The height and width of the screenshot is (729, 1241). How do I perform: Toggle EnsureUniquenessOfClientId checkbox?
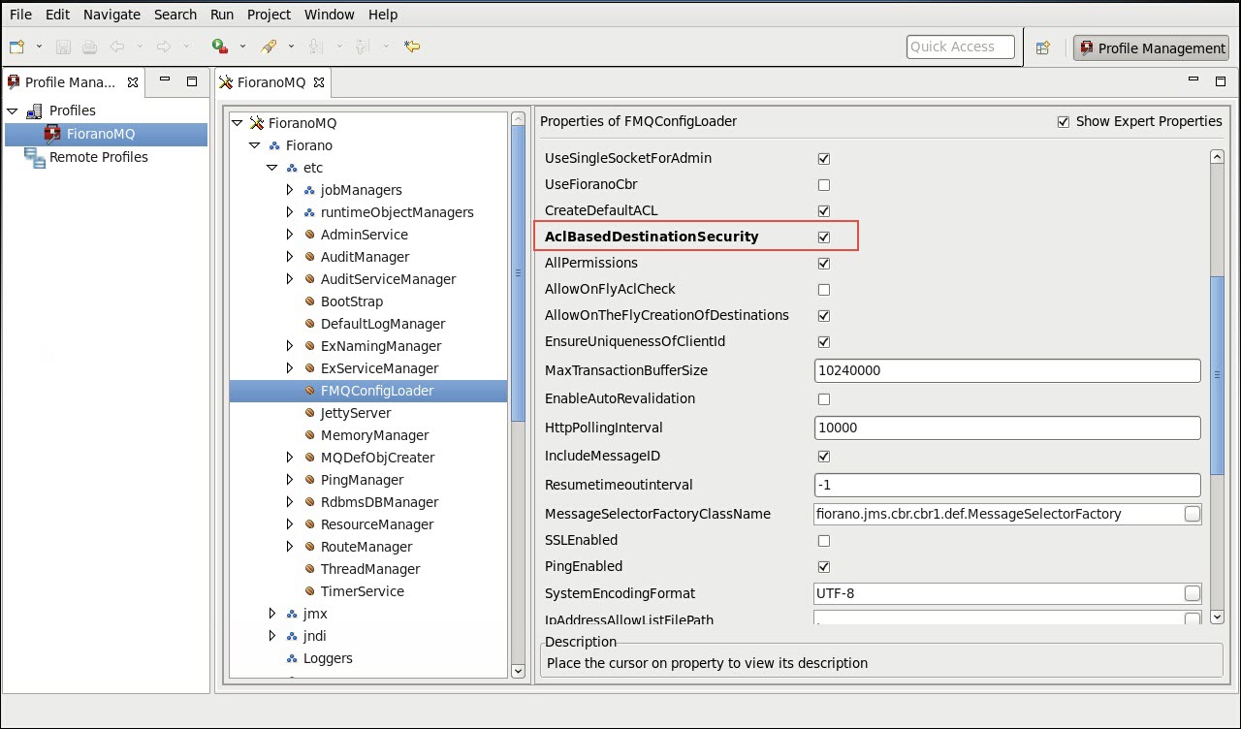pyautogui.click(x=824, y=341)
